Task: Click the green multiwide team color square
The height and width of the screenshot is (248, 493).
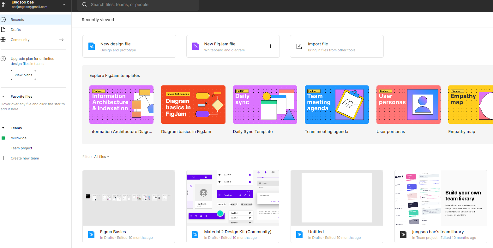Action: click(x=3, y=138)
